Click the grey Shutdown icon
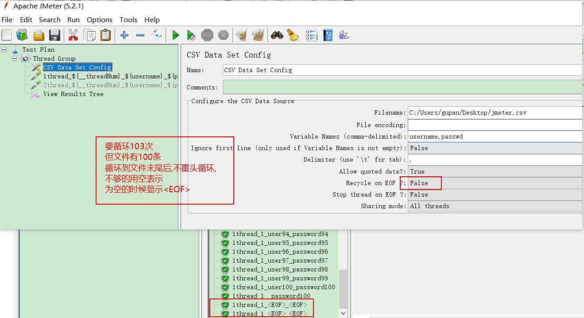 click(224, 35)
